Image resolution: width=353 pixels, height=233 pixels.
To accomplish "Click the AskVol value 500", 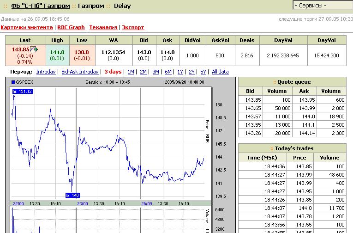I will [220, 55].
